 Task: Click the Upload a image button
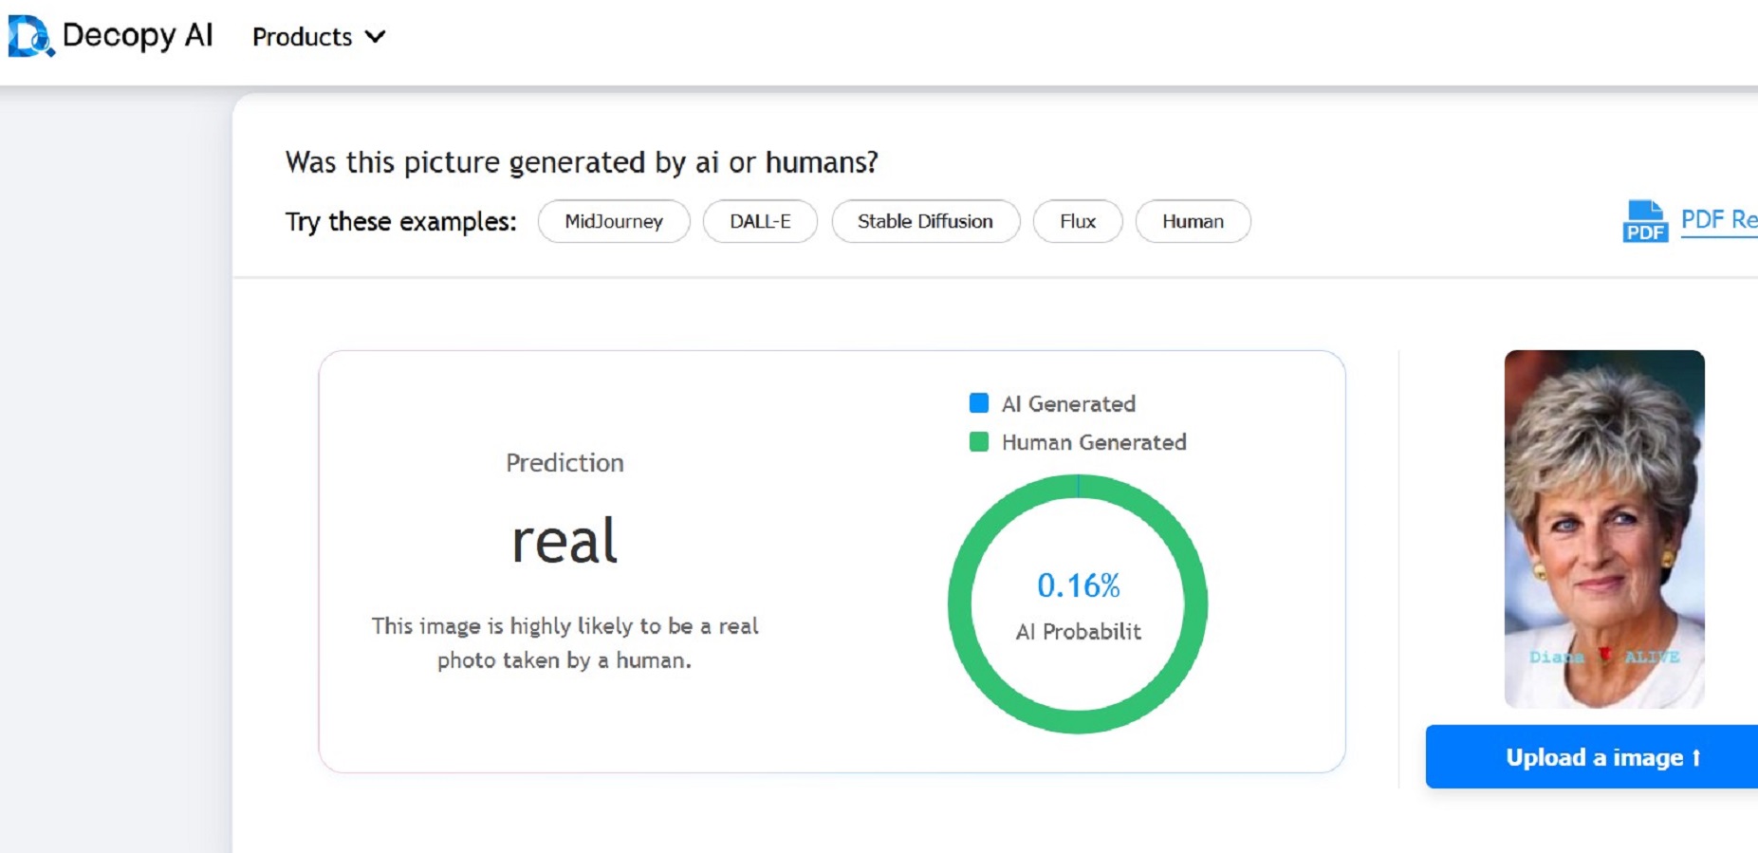tap(1591, 757)
